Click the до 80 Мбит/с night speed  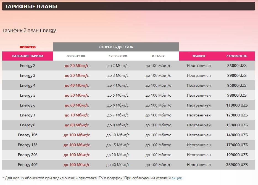tap(77, 125)
